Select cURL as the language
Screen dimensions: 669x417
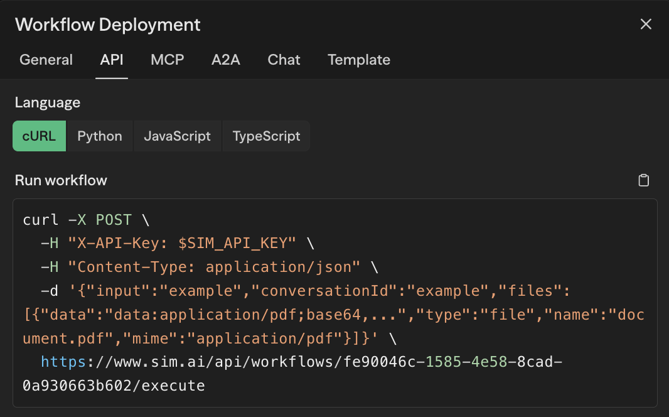click(39, 136)
